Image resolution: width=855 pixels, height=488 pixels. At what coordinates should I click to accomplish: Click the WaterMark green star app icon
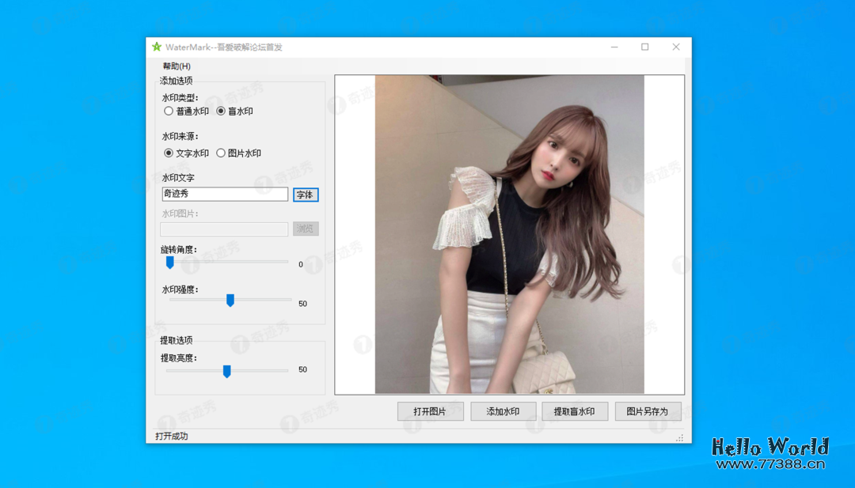[157, 47]
